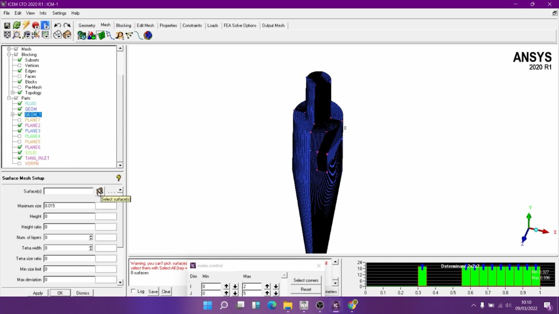This screenshot has height=314, width=559.
Task: Open Global Mesh Setup tool
Action: click(x=82, y=36)
